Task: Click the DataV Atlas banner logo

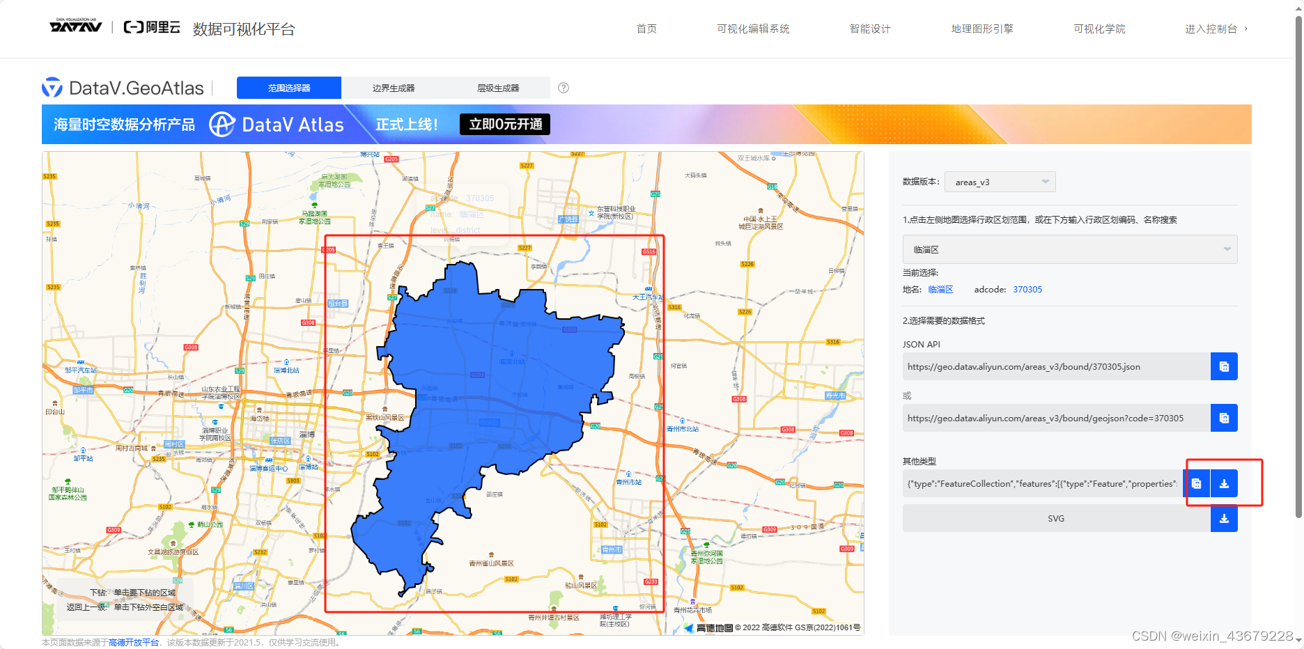Action: point(277,125)
